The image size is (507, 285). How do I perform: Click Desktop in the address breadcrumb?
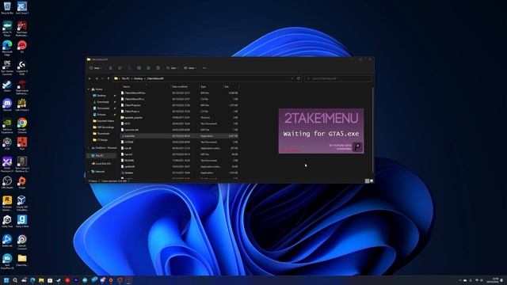pyautogui.click(x=139, y=78)
